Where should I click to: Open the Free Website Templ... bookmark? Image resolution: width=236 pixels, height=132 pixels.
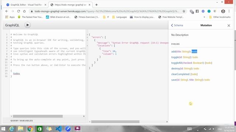pyautogui.click(x=171, y=17)
